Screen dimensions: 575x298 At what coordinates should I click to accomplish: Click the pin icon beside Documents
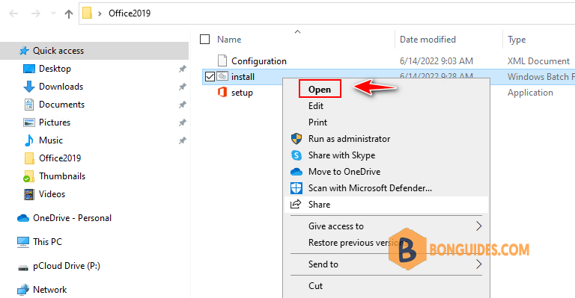coord(182,105)
